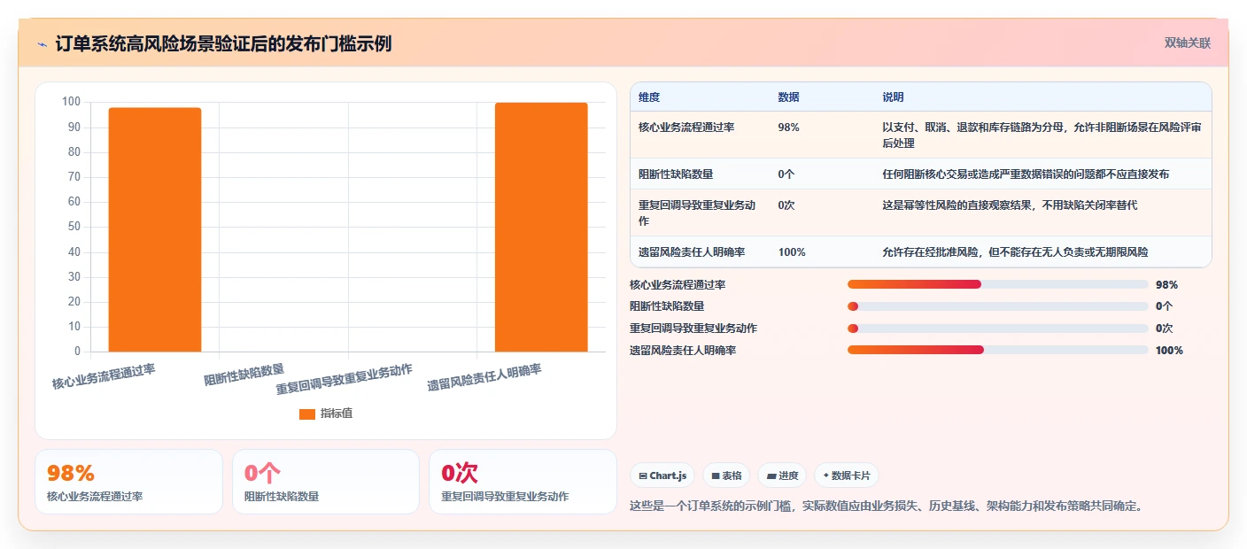
Task: Click the 0个 cell in the table
Action: [786, 174]
